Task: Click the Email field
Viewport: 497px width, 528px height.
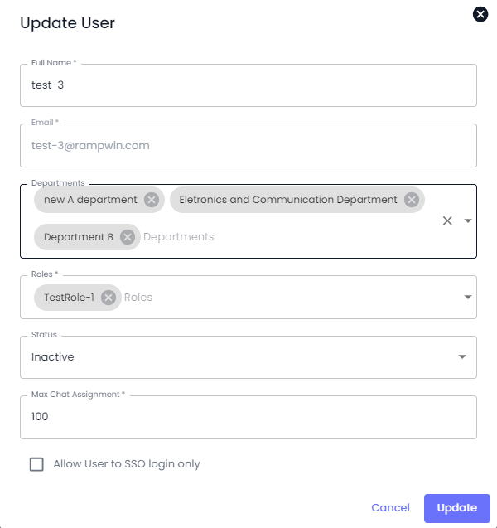Action: 248,145
